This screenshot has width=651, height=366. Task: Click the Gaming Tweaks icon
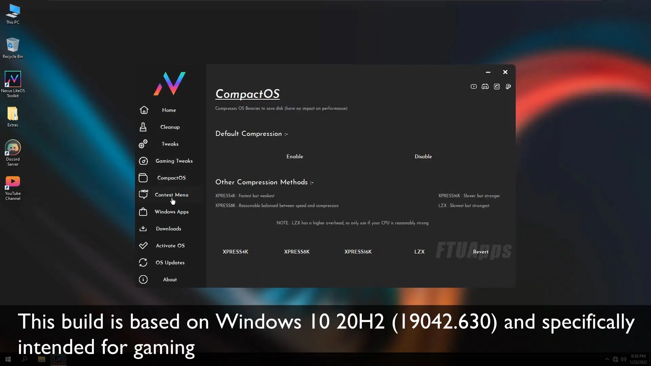143,160
